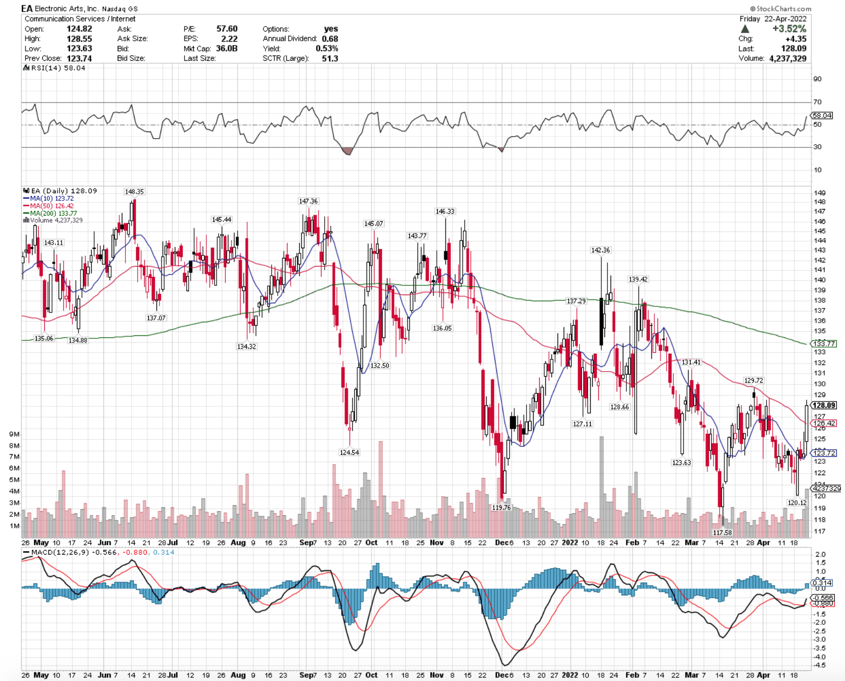Screen dimensions: 845x681
Task: Select the Electronic Arts, Inc. company name
Action: pyautogui.click(x=67, y=9)
